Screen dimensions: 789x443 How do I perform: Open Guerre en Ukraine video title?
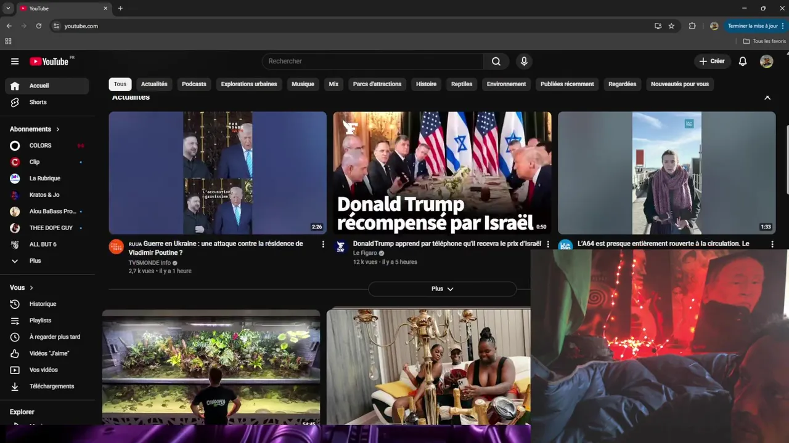(x=216, y=248)
